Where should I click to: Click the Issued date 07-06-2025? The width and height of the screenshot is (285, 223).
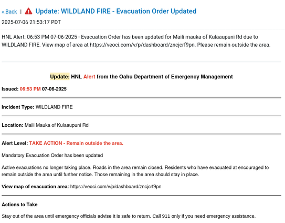pos(54,89)
